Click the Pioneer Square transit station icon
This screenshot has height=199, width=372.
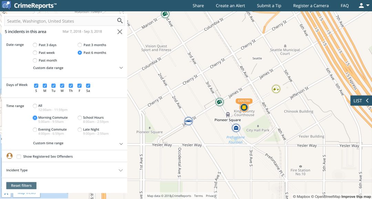pos(228,115)
